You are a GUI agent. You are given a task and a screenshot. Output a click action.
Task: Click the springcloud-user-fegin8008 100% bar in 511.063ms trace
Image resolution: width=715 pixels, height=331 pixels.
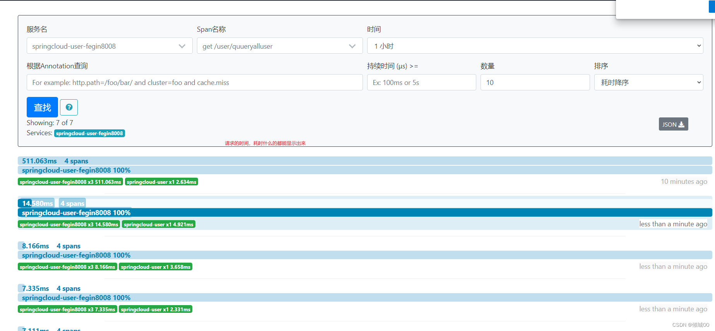(365, 170)
